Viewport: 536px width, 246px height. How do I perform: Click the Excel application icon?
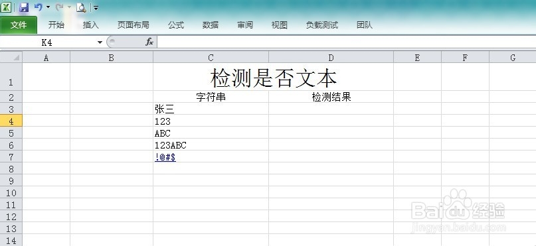click(6, 7)
